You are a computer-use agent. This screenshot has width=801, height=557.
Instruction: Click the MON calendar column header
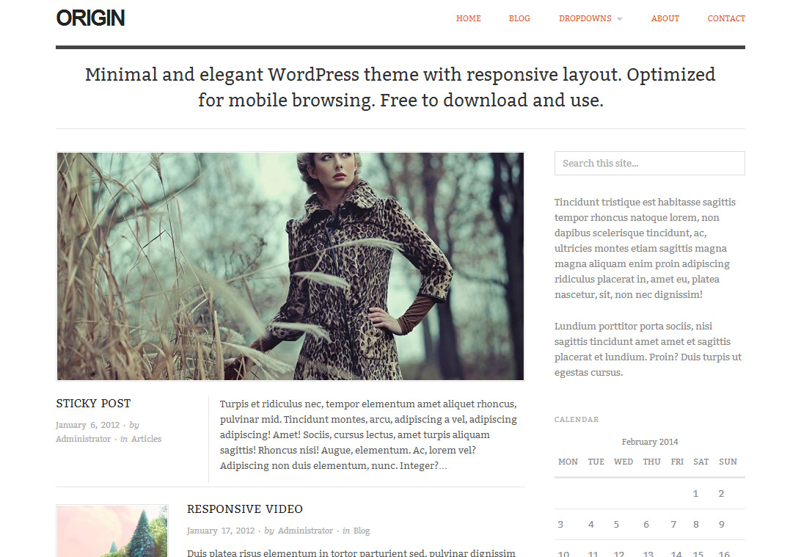(568, 462)
